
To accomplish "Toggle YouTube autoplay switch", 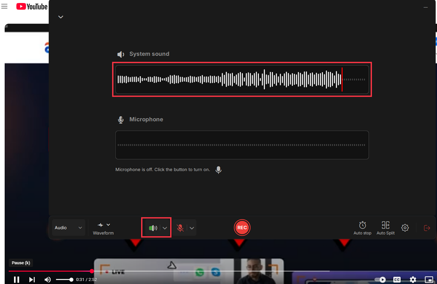I will (380, 280).
